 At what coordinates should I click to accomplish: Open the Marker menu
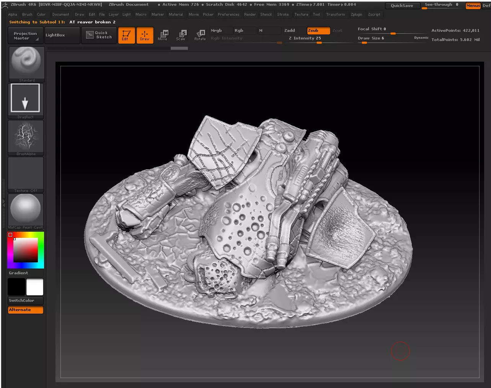pyautogui.click(x=158, y=15)
